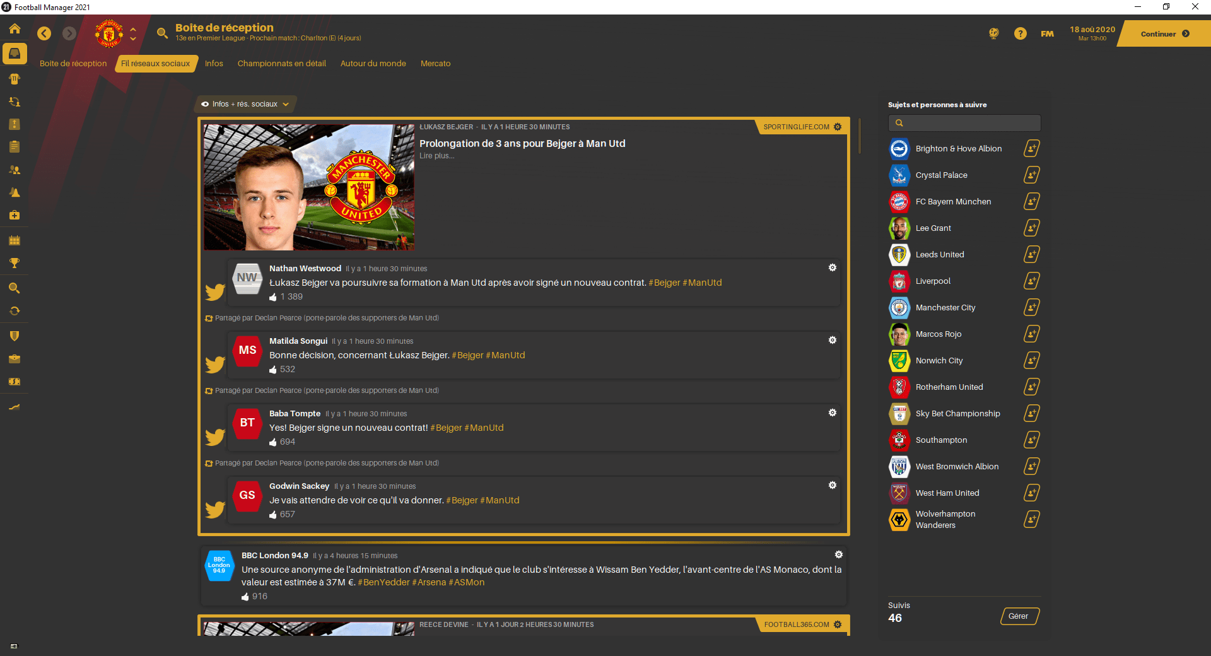Viewport: 1211px width, 656px height.
Task: Open the finances icon in the sidebar
Action: click(15, 382)
